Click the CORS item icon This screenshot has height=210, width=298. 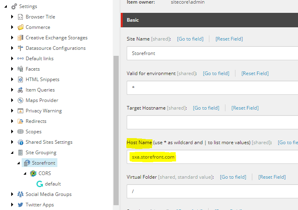point(33,173)
